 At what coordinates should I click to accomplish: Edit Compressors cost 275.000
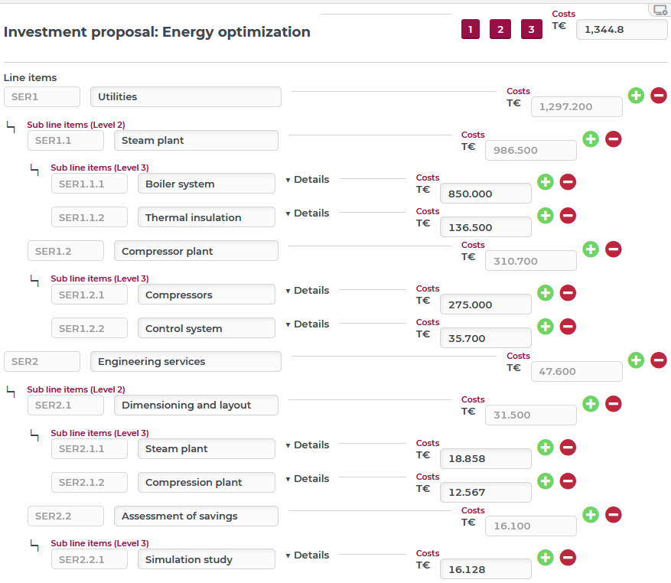click(x=486, y=305)
